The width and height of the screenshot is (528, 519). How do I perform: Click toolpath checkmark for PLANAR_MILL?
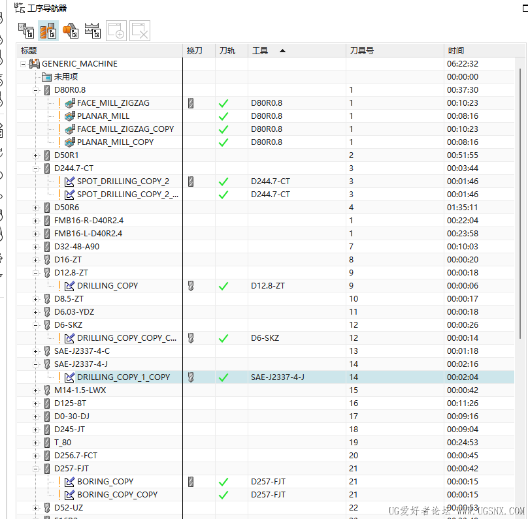[223, 116]
